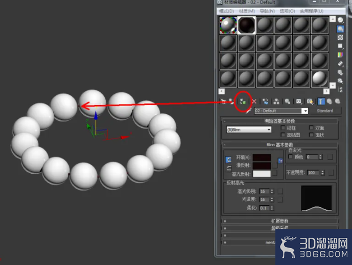This screenshot has height=265, width=352.
Task: Select dark second material sample slot
Action: point(246,25)
